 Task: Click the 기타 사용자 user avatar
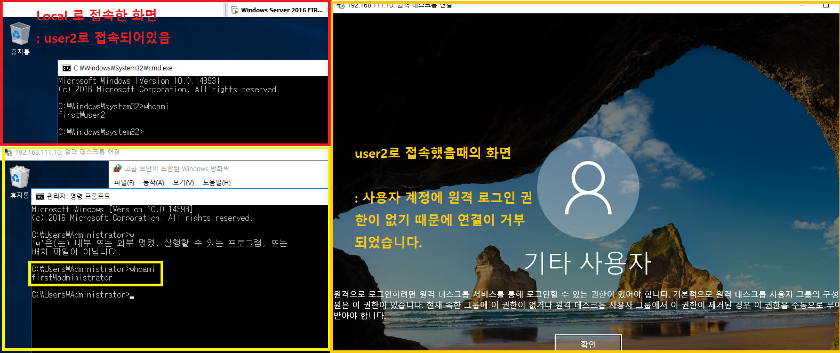(x=588, y=188)
